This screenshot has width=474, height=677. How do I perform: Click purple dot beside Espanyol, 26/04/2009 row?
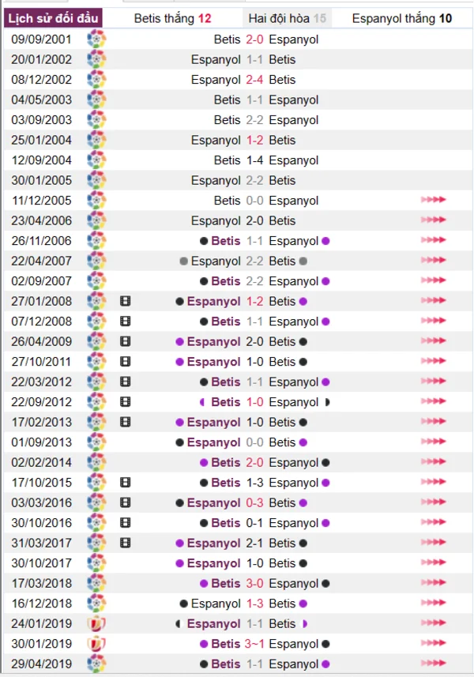click(180, 342)
